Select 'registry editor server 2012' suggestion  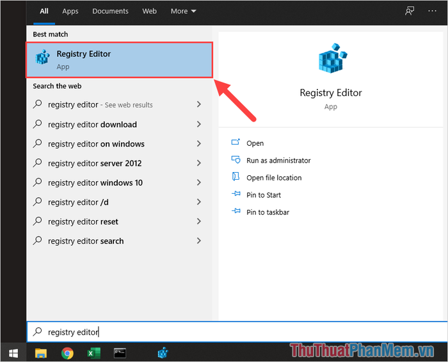pos(120,163)
